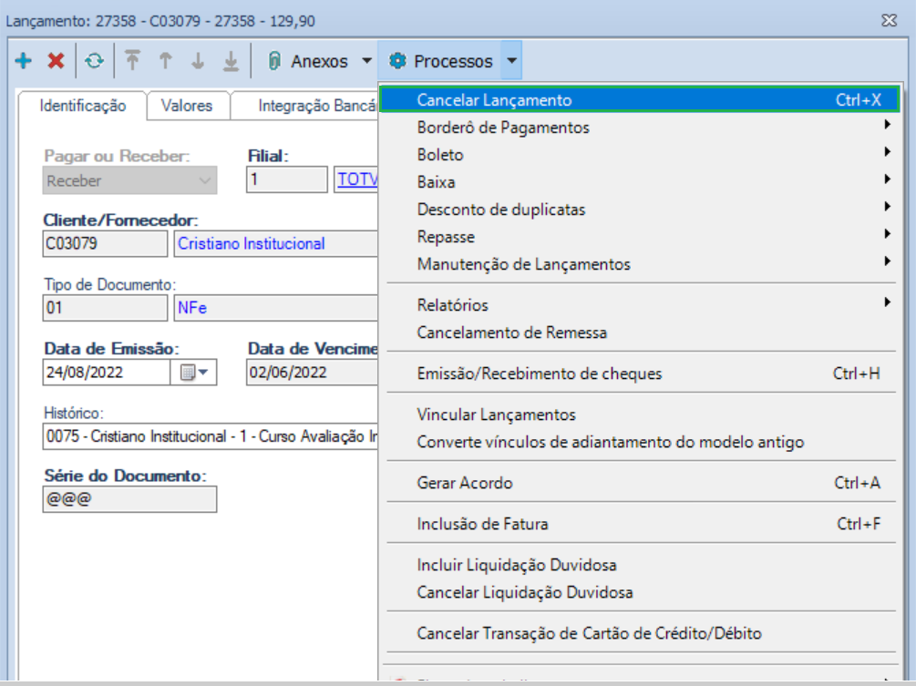Open the Anexos dropdown arrow
This screenshot has width=916, height=686.
(367, 60)
